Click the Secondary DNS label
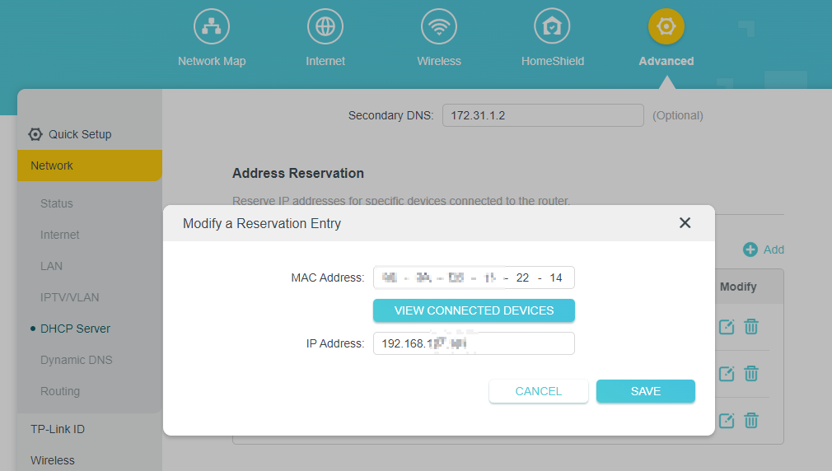 tap(390, 115)
